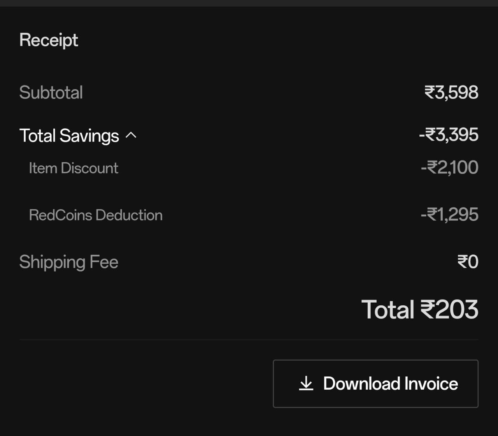The width and height of the screenshot is (498, 436).
Task: Click the ₹0 shipping fee amount
Action: tap(468, 262)
